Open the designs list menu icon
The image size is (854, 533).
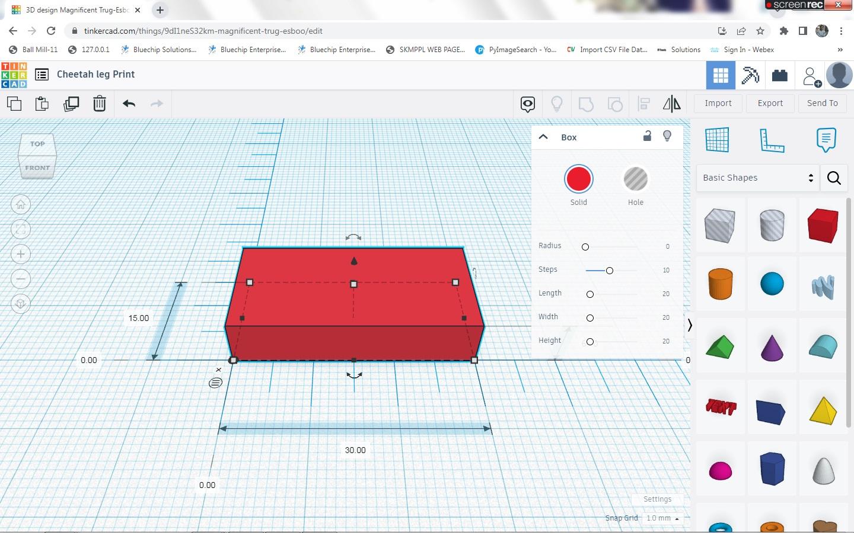point(42,75)
